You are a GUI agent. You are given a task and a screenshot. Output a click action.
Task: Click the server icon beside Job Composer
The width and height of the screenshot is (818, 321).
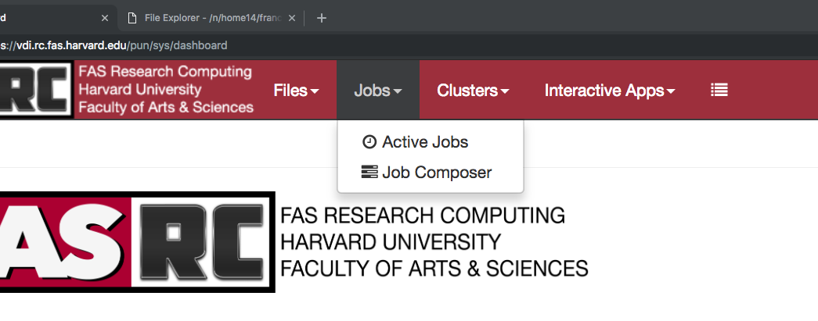pos(369,172)
